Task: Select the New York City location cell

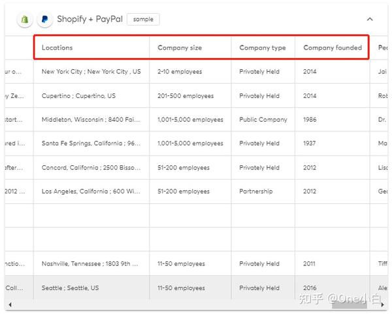Action: [91, 72]
